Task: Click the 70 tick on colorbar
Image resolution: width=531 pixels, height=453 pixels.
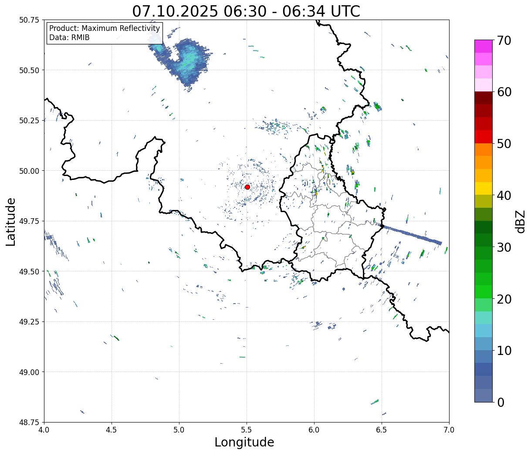Action: [504, 41]
